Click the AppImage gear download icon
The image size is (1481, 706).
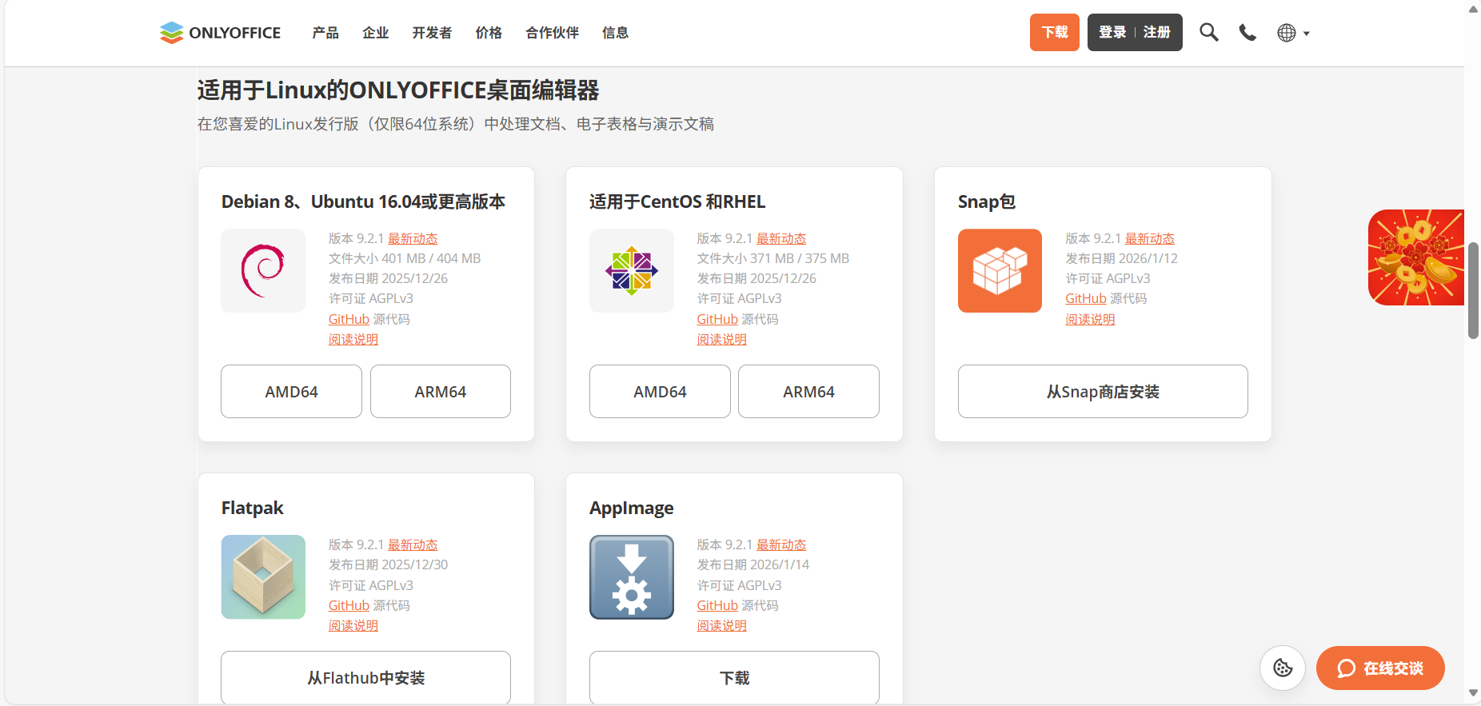tap(632, 577)
